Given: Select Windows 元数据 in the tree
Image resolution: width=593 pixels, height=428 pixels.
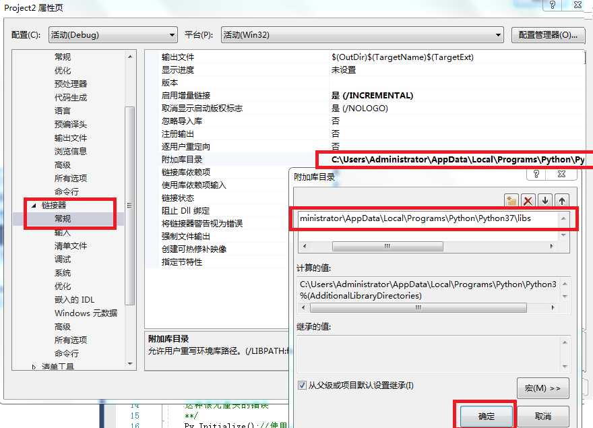Looking at the screenshot, I should point(86,313).
